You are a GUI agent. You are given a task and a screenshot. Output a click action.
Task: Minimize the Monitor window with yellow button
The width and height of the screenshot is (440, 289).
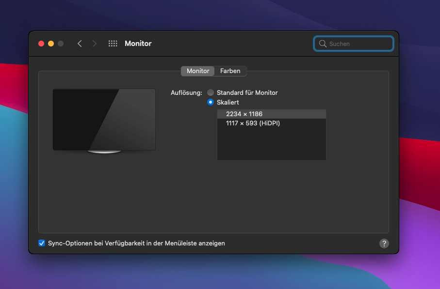(51, 44)
